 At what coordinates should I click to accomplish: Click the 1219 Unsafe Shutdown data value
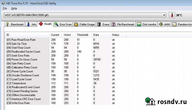coord(96,75)
